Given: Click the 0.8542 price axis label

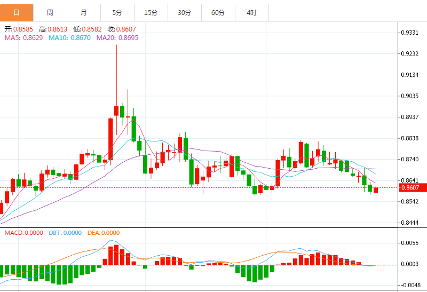Looking at the screenshot, I should point(410,202).
